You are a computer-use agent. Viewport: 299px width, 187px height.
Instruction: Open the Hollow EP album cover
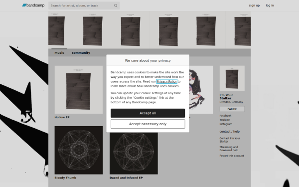point(79,90)
